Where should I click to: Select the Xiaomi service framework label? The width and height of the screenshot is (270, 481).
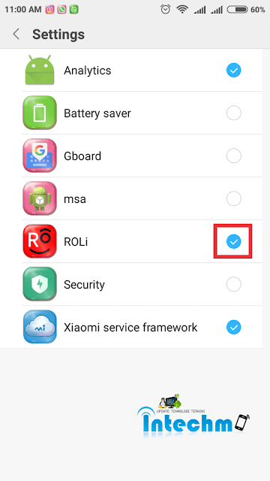[130, 328]
